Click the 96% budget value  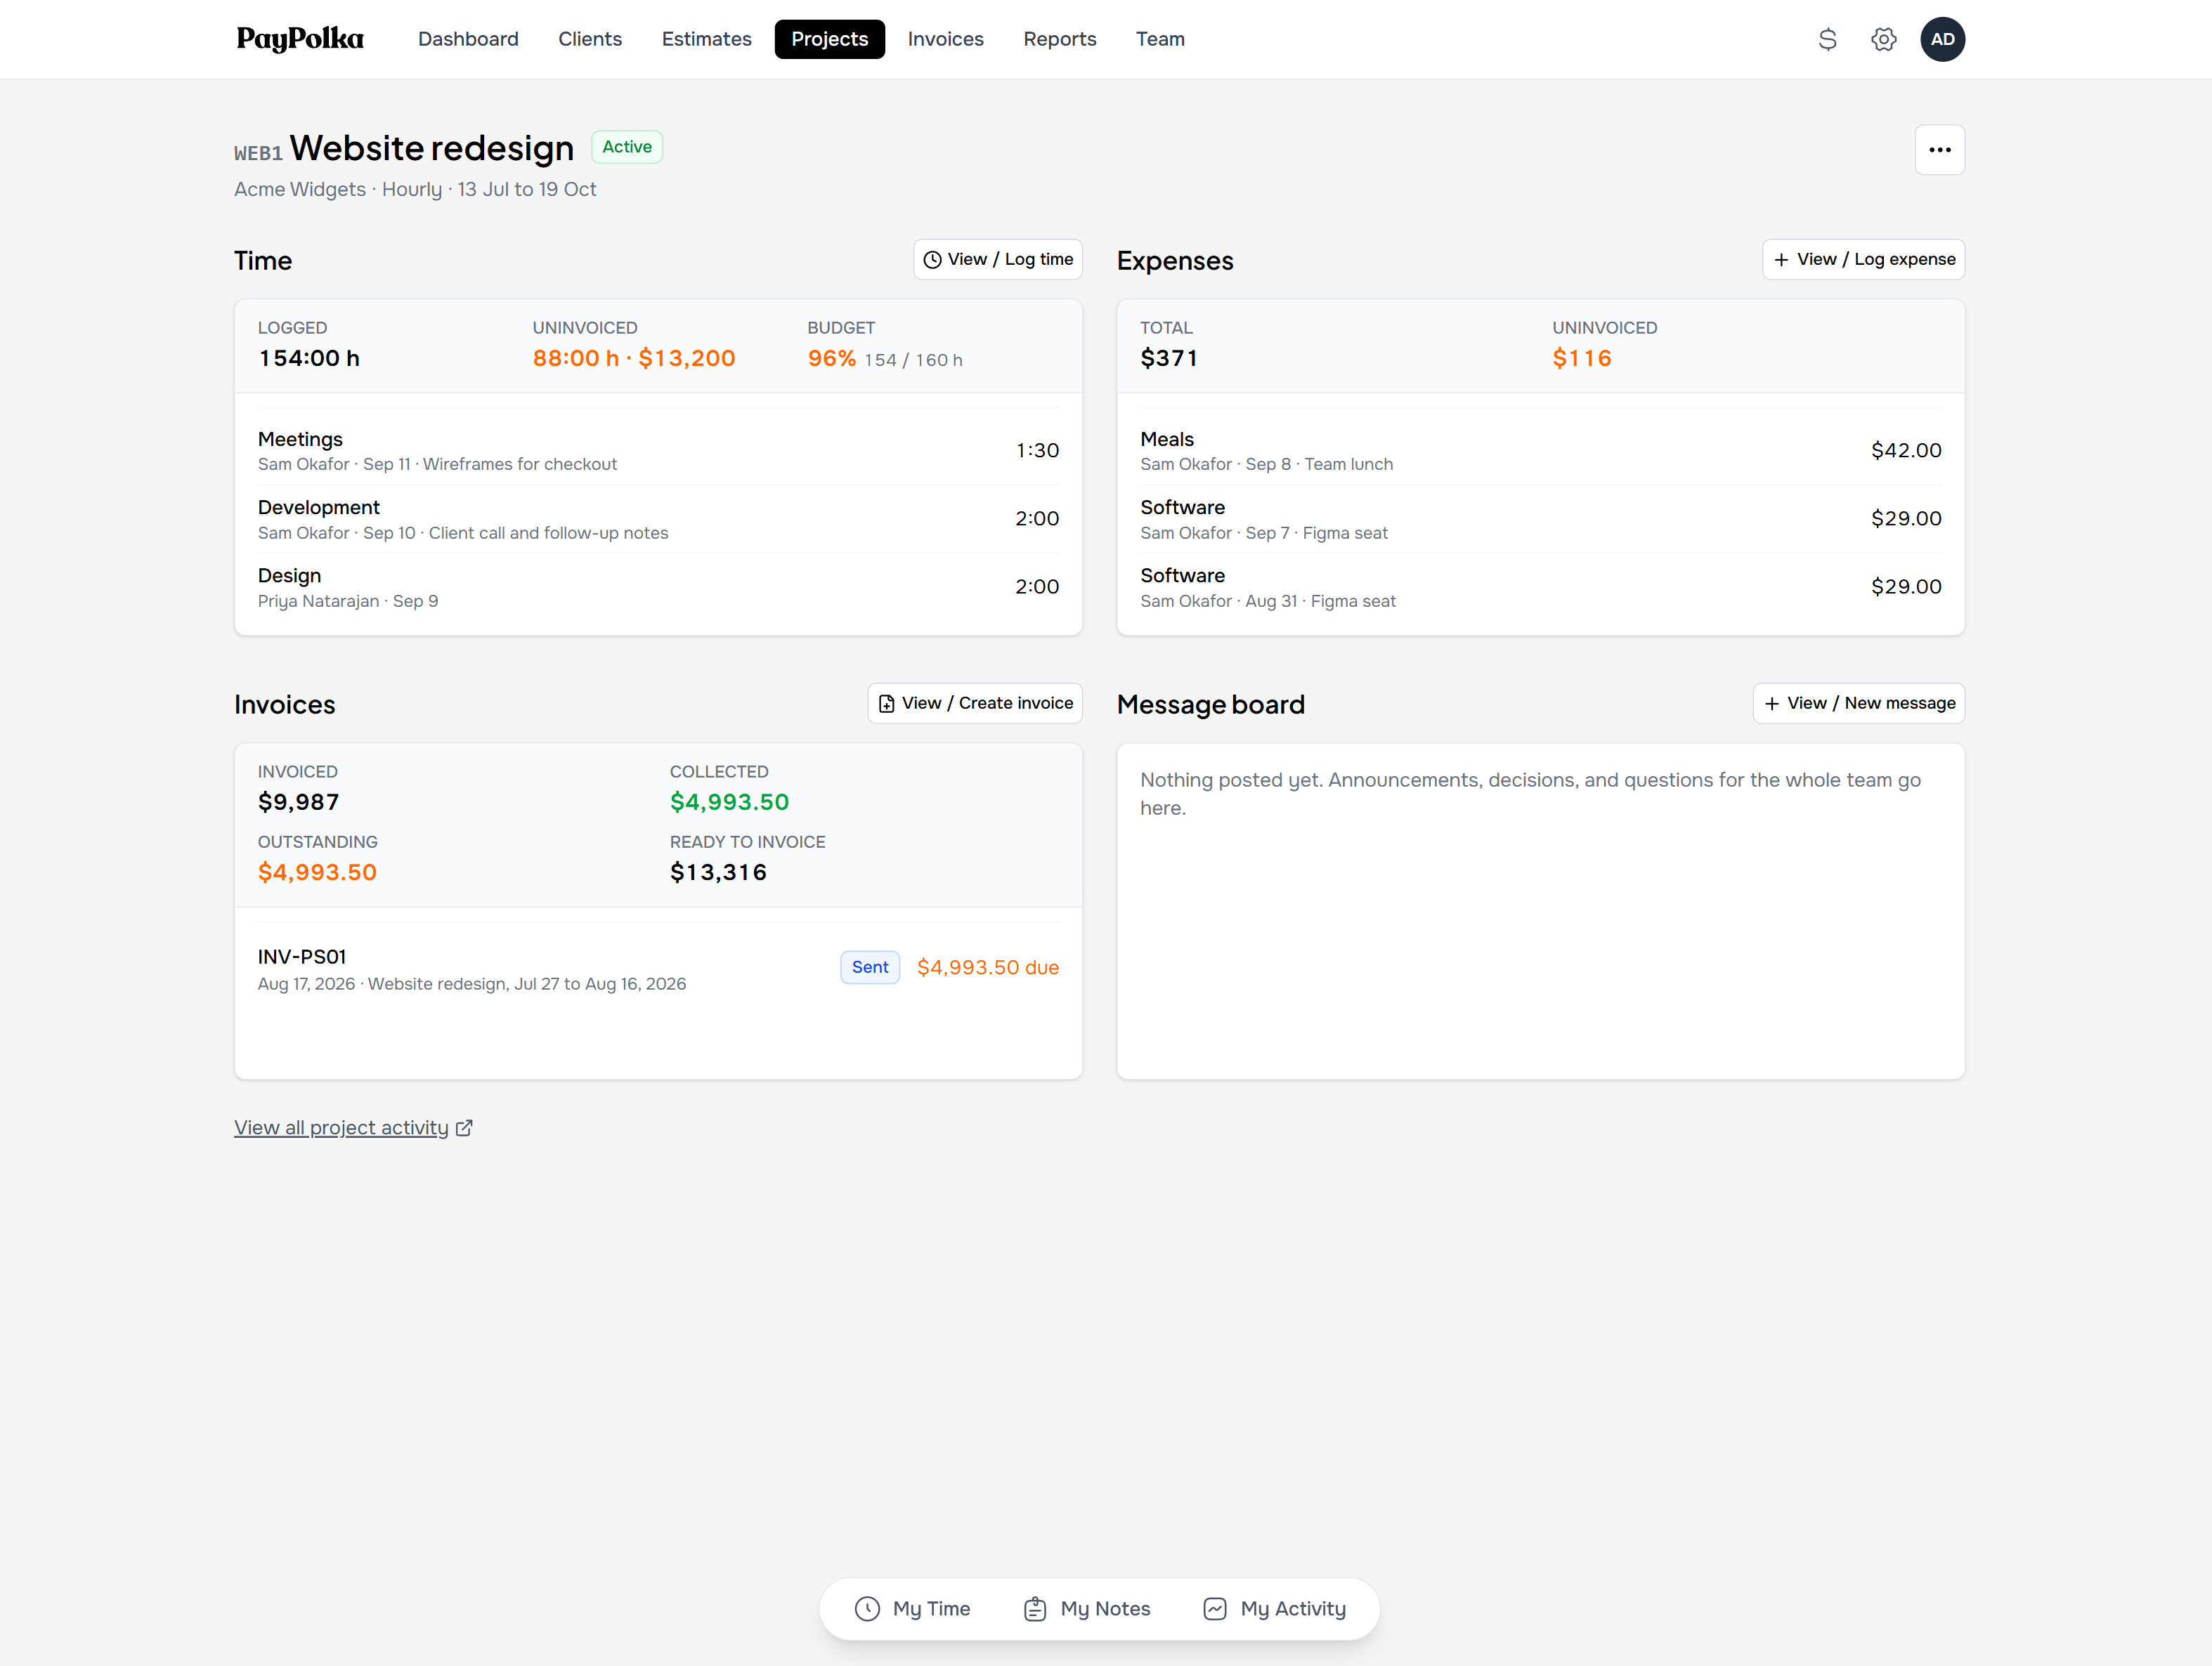click(x=831, y=359)
